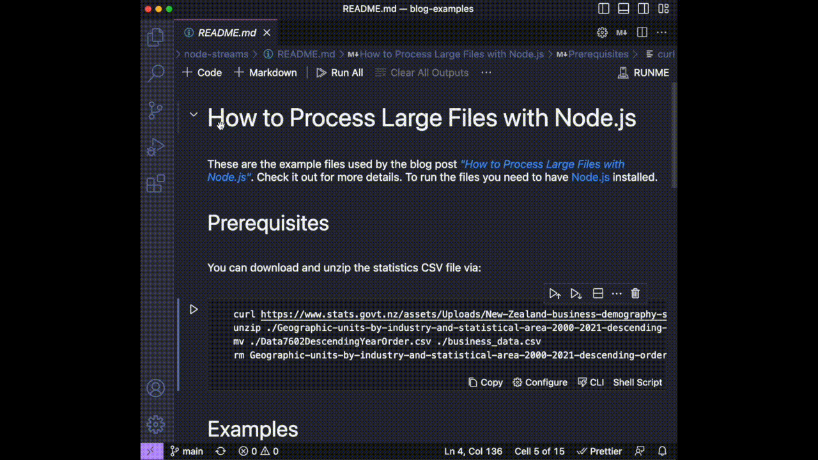Open the Search view in activity bar
Viewport: 818px width, 460px height.
coord(156,73)
